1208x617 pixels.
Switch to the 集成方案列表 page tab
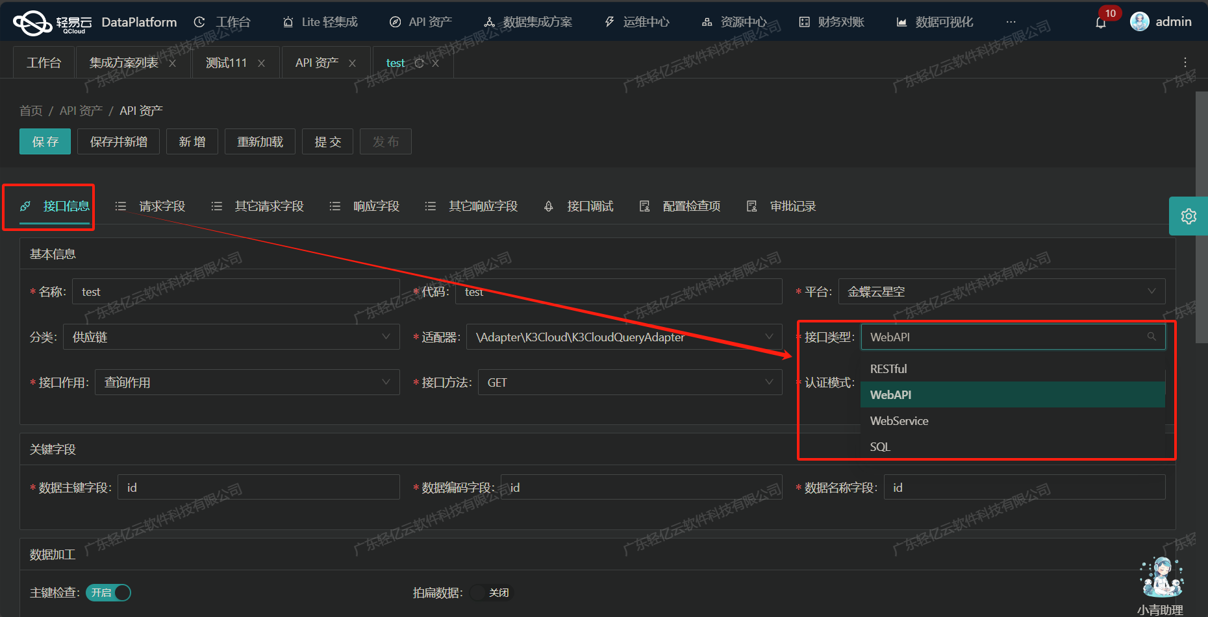124,63
